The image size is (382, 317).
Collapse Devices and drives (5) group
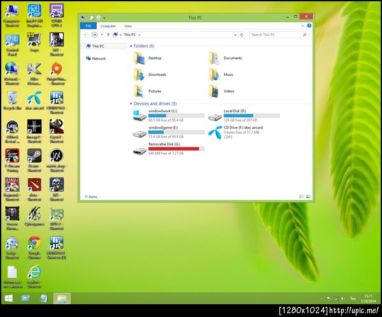click(131, 104)
